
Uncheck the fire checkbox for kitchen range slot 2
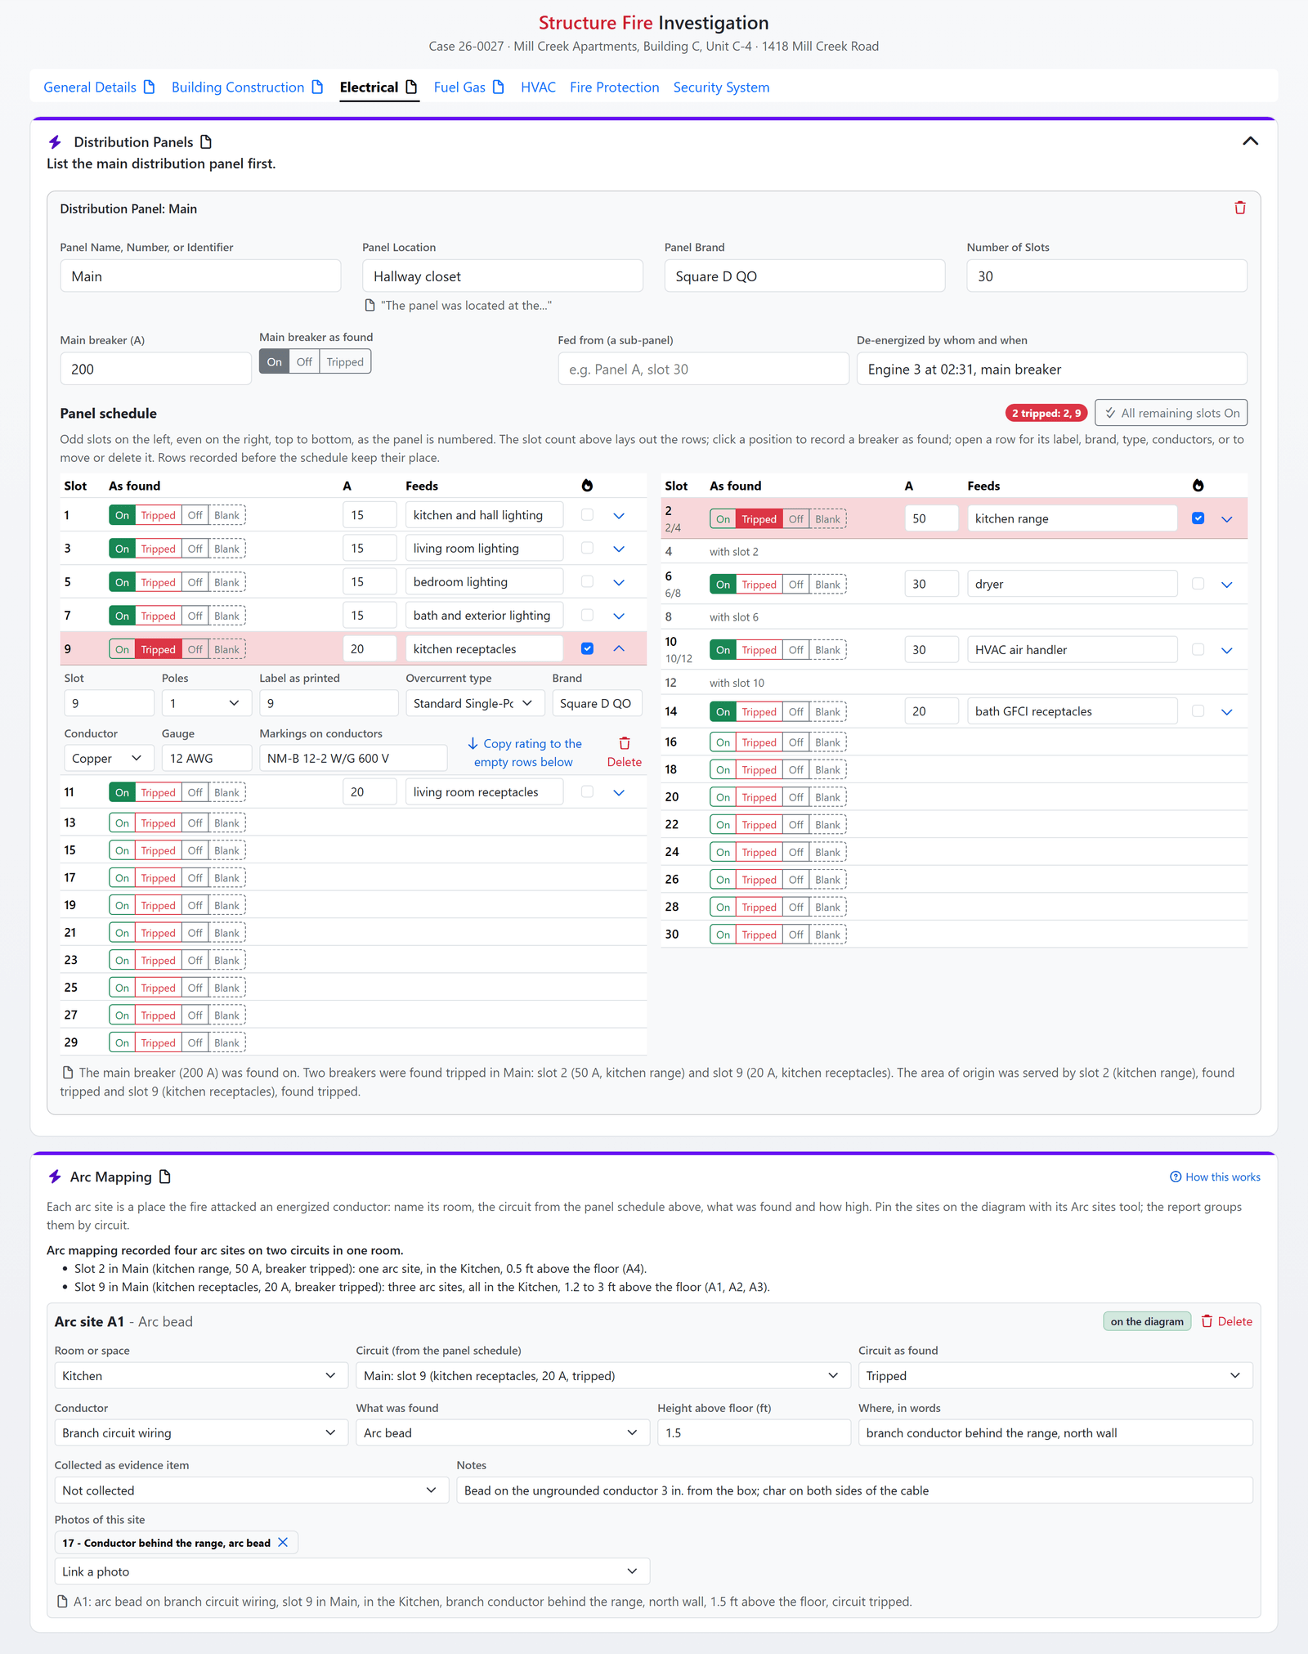tap(1198, 518)
